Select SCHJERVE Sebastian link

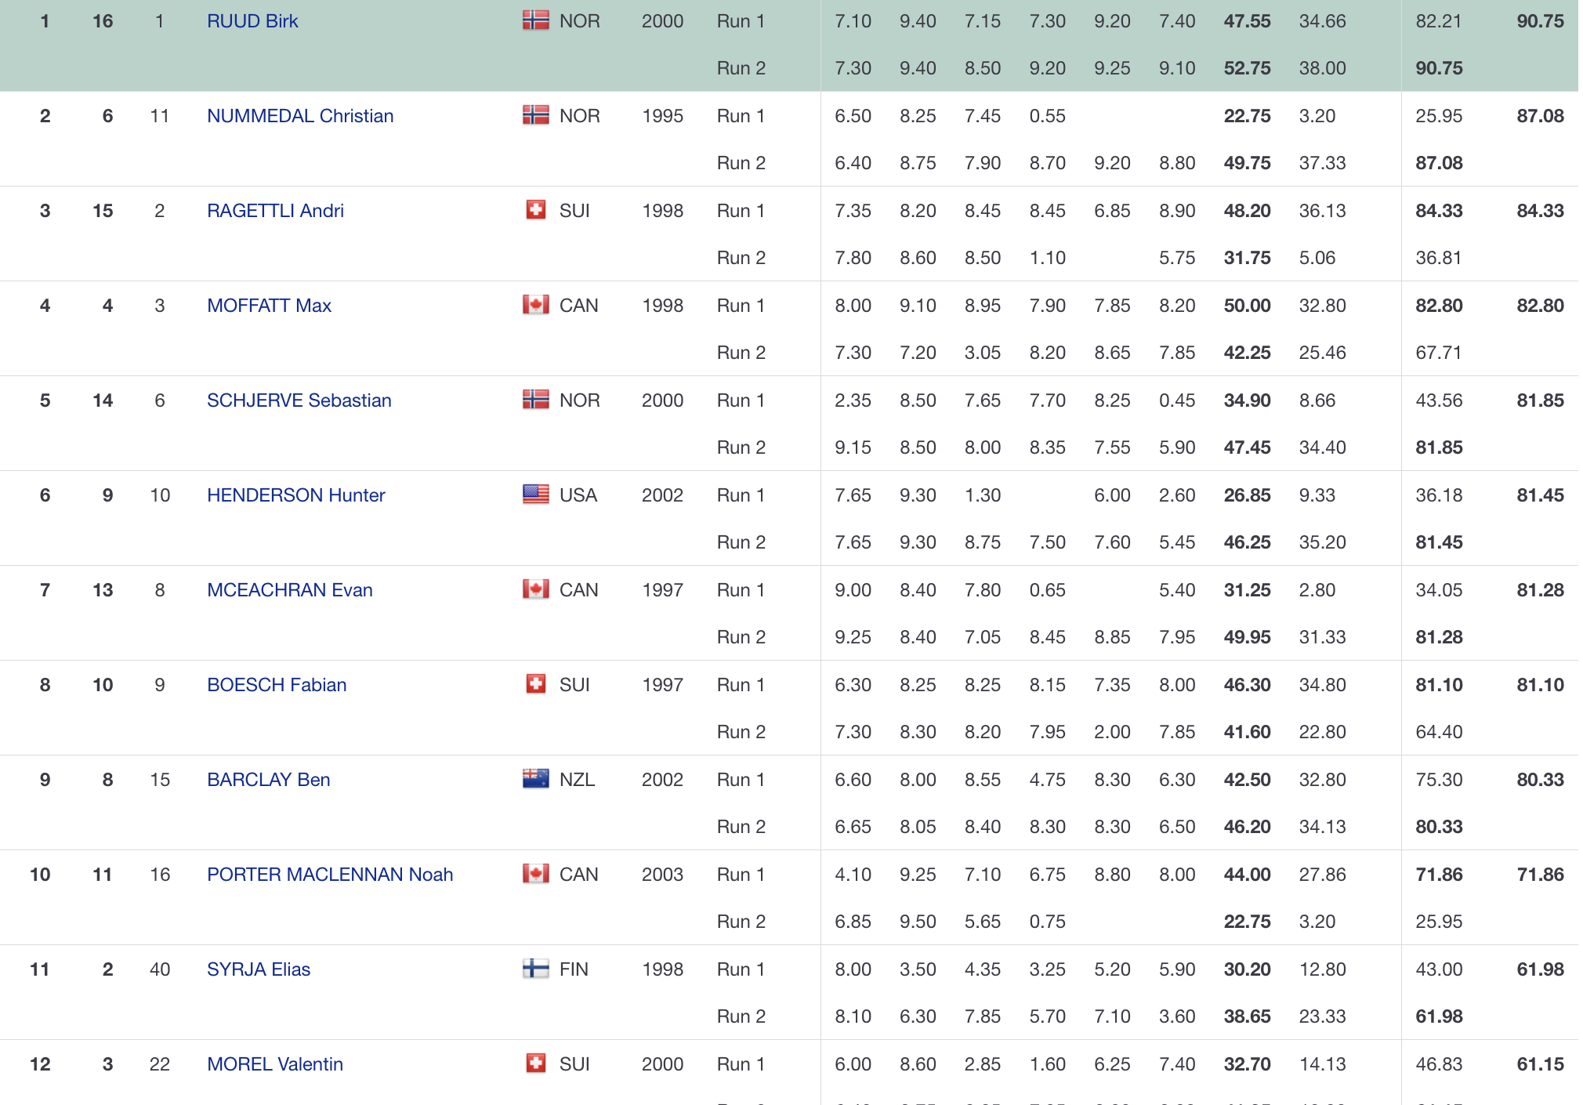tap(299, 400)
